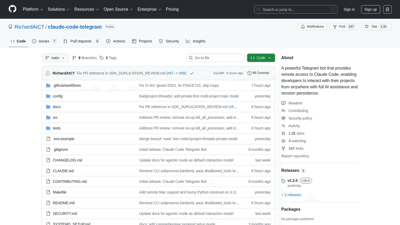Image resolution: width=400 pixels, height=225 pixels.
Task: Expand the Platform menu
Action: point(33,9)
